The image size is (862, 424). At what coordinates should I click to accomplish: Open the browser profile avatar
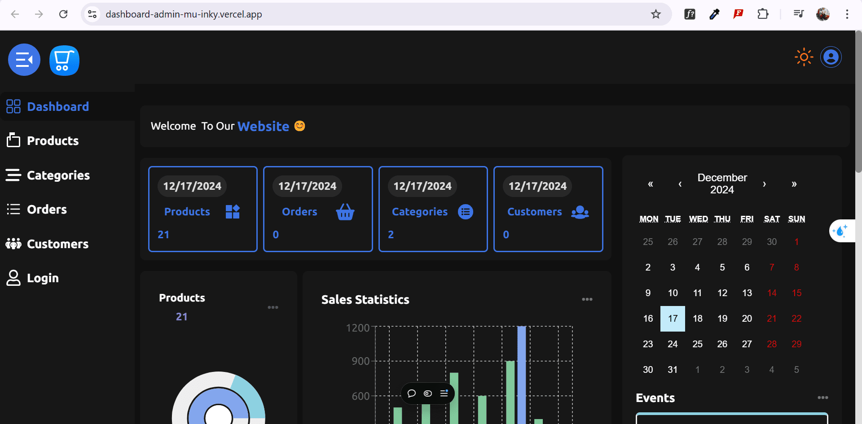click(x=823, y=14)
